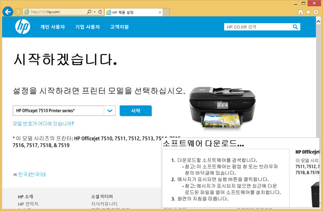Click the scrollbar up arrow
The height and width of the screenshot is (211, 323).
[318, 21]
